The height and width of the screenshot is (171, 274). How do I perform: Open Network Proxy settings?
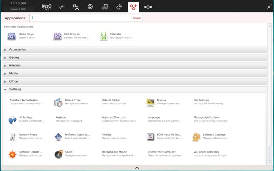point(13,136)
